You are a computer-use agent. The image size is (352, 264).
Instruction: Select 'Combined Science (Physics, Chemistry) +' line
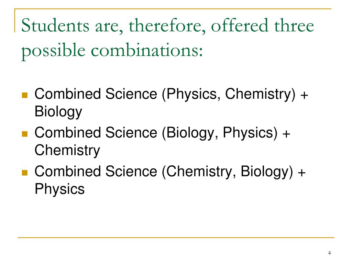(x=172, y=95)
